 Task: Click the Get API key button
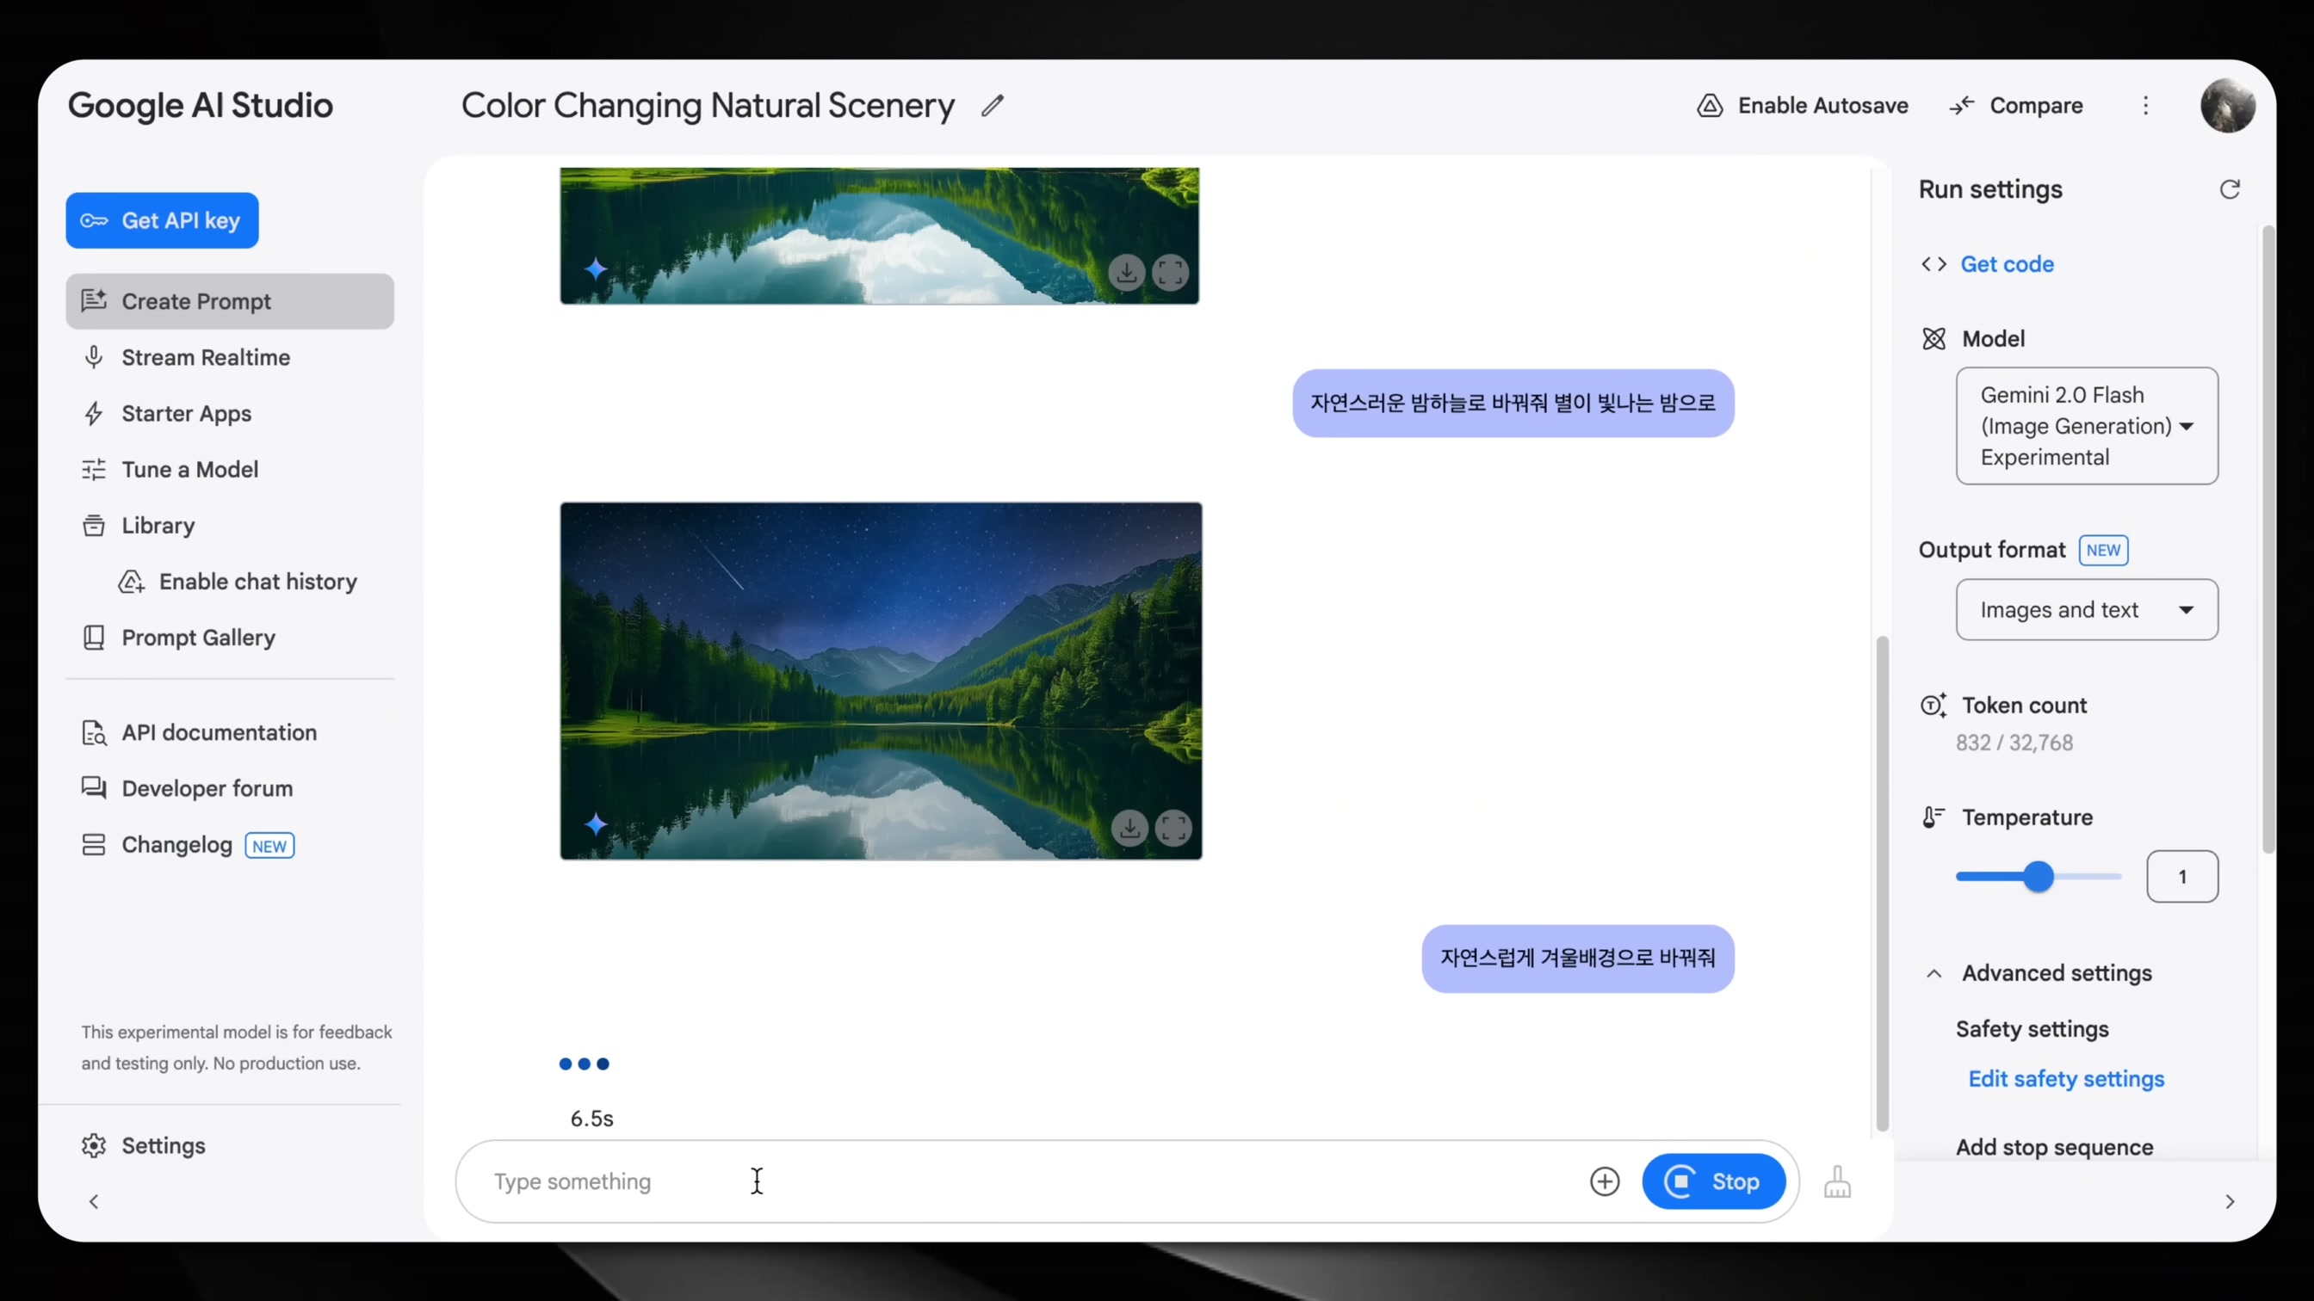[x=162, y=220]
